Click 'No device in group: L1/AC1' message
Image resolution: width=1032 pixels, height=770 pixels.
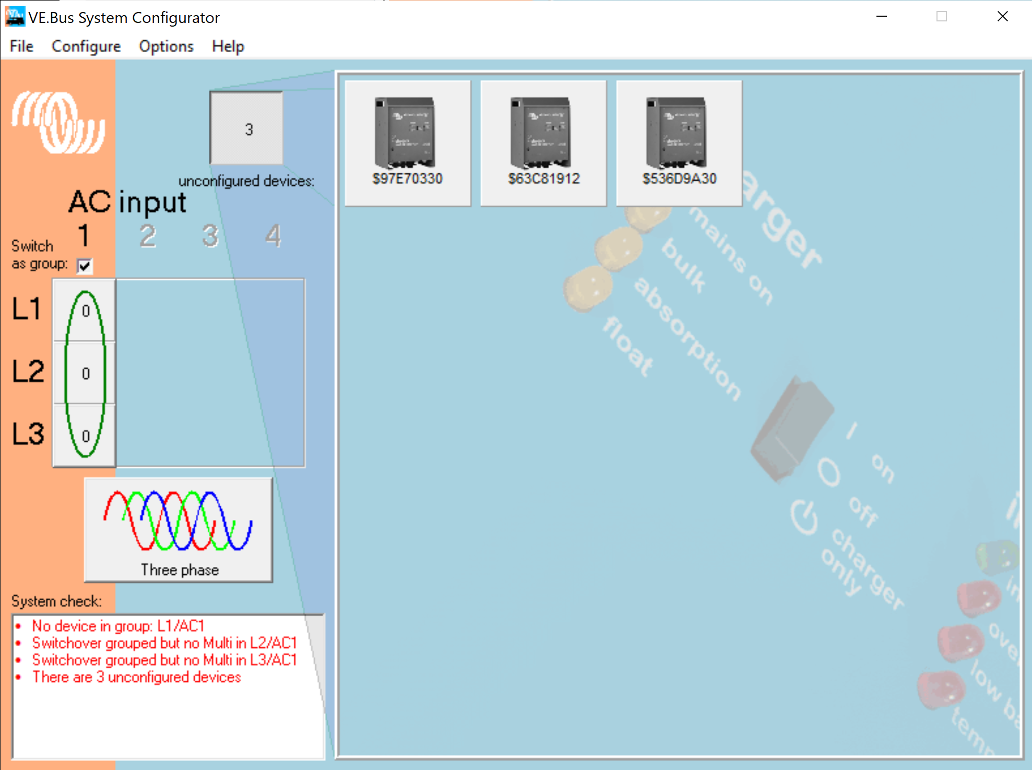[x=118, y=626]
